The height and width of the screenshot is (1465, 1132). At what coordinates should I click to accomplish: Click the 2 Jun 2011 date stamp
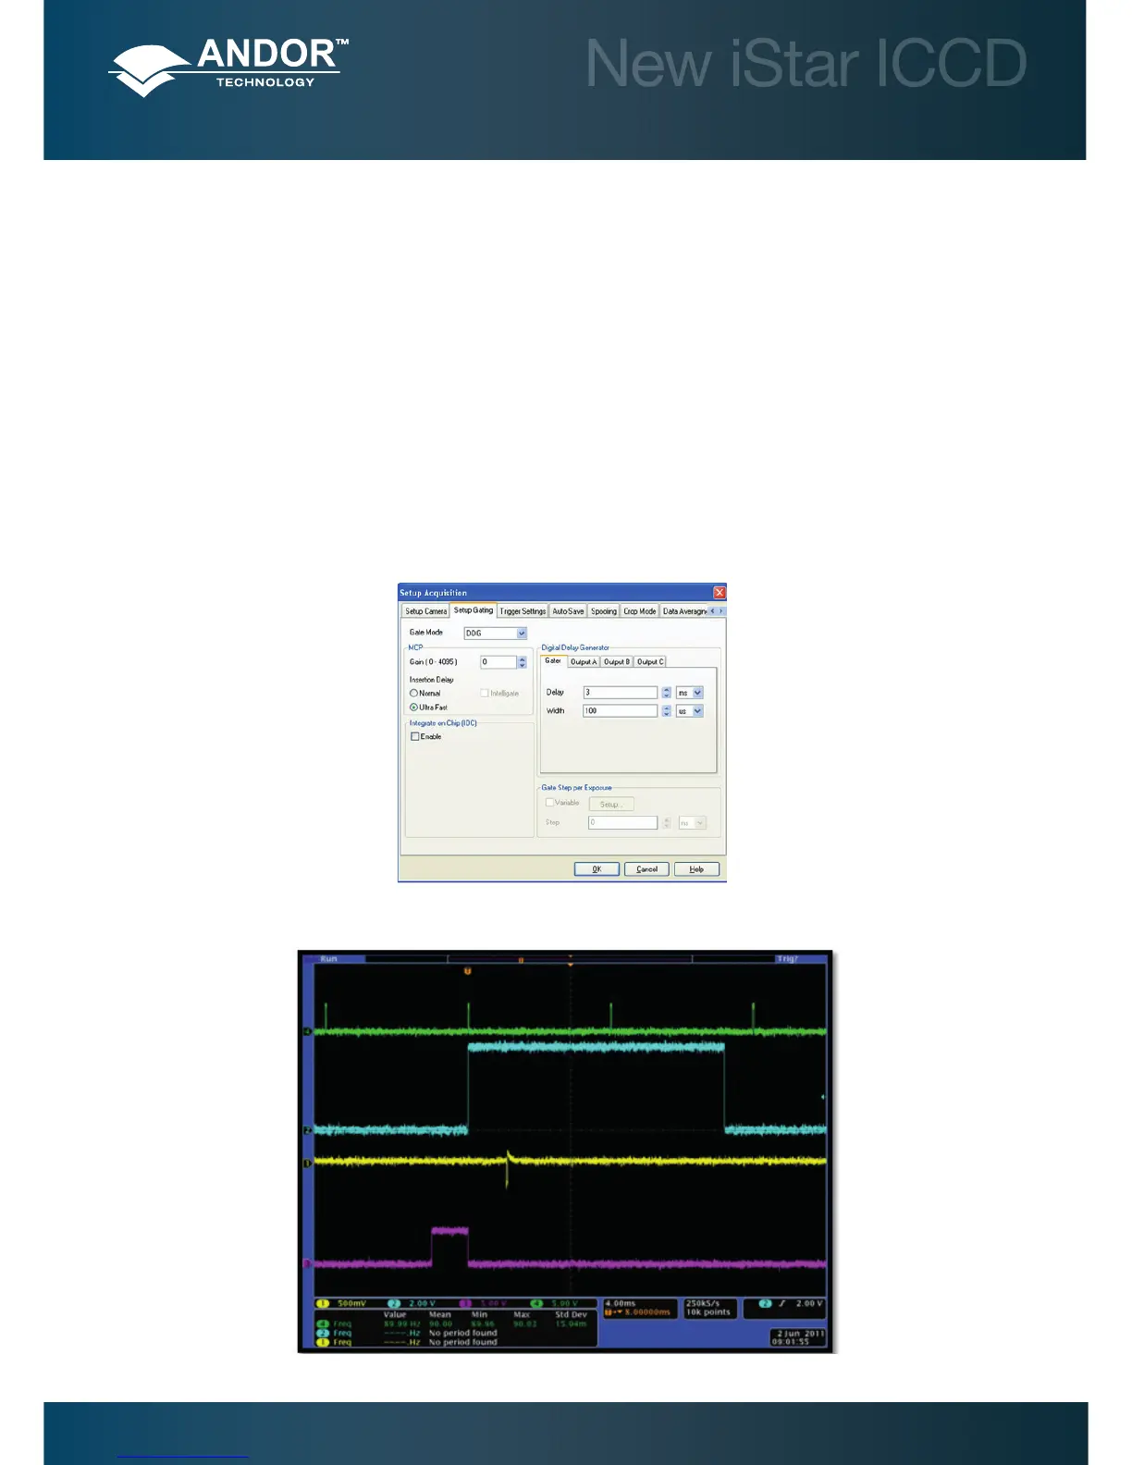(x=800, y=1334)
